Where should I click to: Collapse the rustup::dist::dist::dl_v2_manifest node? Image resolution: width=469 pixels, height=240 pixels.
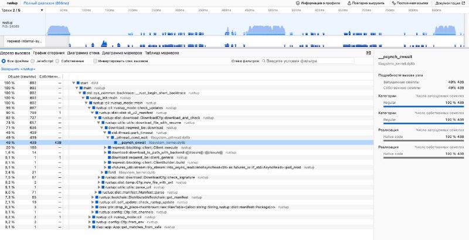point(93,113)
